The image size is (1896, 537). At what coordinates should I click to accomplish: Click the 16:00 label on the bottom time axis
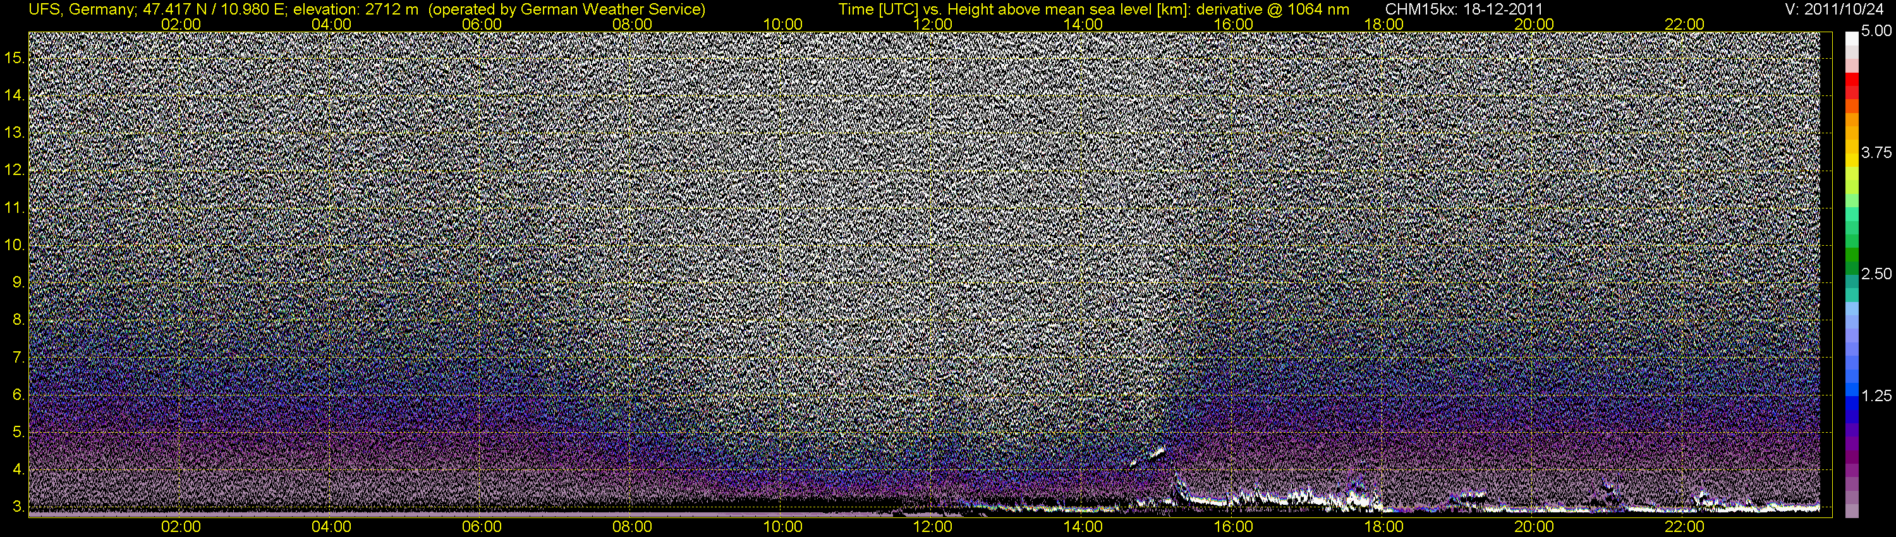point(1234,527)
